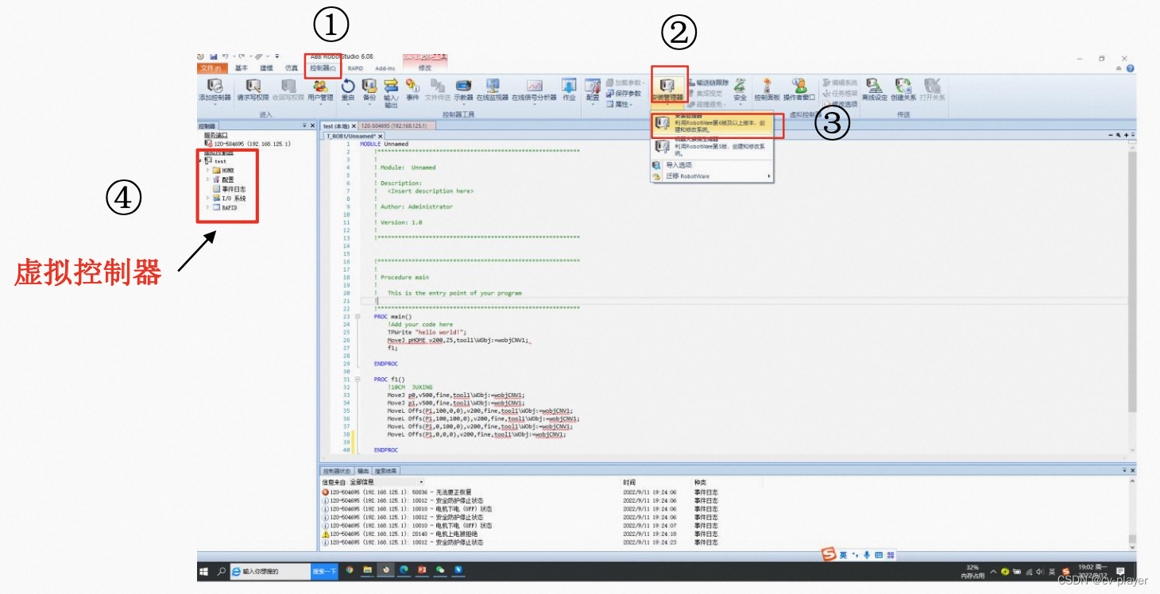Click the 备份 (Backup) icon
This screenshot has height=594, width=1160.
(x=369, y=90)
